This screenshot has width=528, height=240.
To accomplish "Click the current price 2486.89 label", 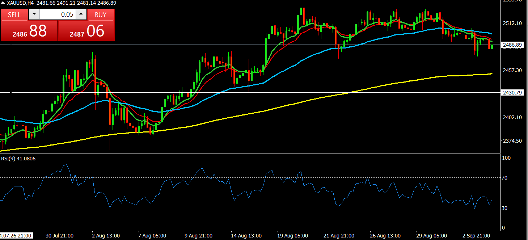I will [512, 45].
